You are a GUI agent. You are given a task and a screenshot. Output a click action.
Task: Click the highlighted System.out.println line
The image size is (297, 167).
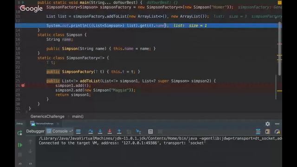pos(148,26)
